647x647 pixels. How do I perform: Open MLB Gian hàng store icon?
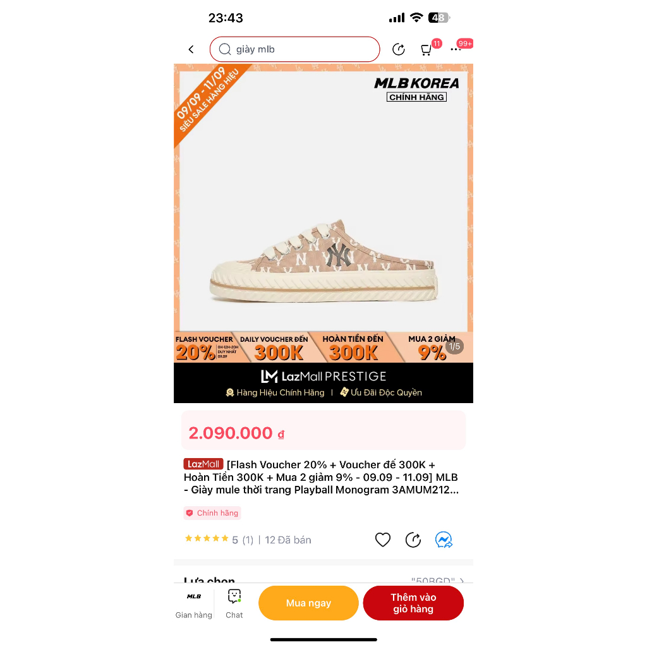tap(193, 603)
